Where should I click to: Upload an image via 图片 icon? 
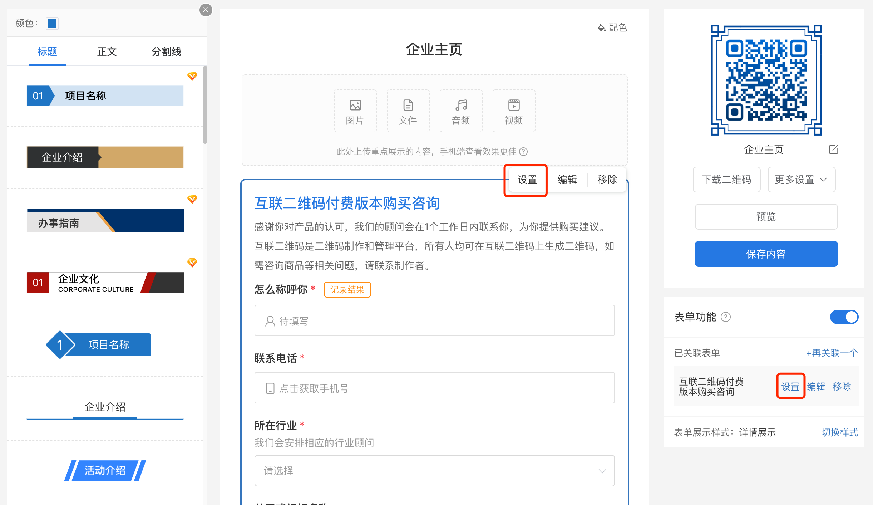click(x=355, y=111)
